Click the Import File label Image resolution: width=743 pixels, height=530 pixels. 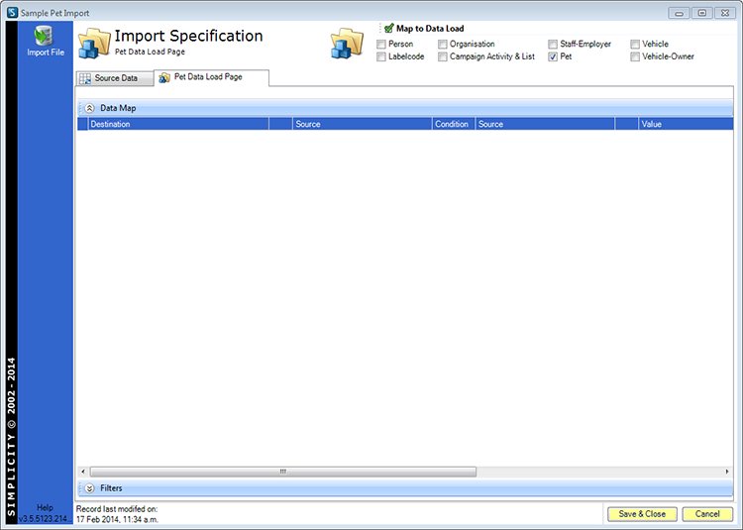click(46, 53)
